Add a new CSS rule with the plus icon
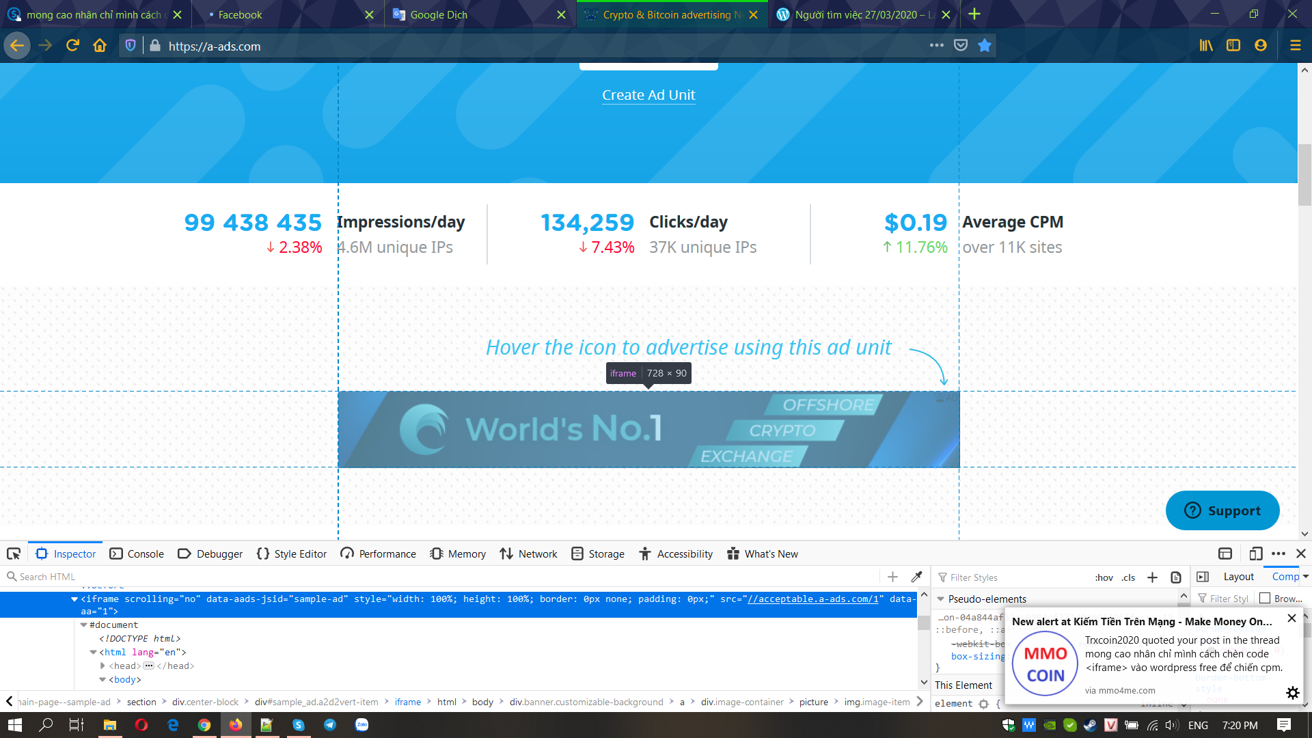 (1152, 577)
